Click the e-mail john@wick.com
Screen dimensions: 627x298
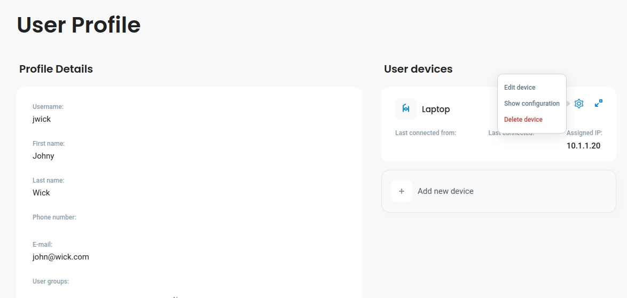(x=61, y=257)
